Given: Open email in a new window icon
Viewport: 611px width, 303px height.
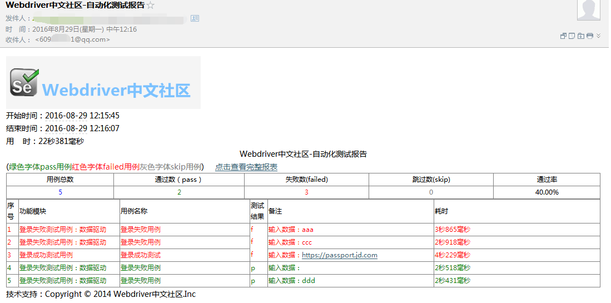Looking at the screenshot, I should [563, 36].
